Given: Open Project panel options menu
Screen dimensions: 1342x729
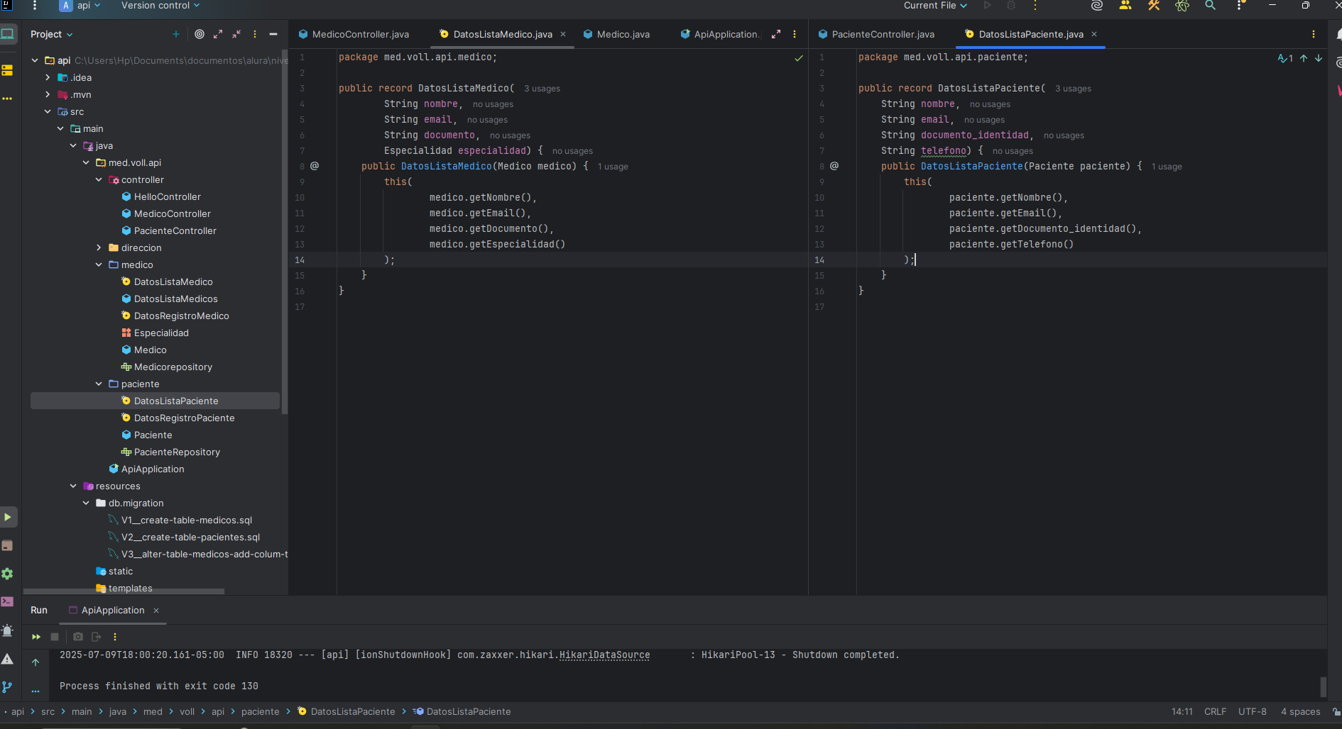Looking at the screenshot, I should pyautogui.click(x=255, y=34).
